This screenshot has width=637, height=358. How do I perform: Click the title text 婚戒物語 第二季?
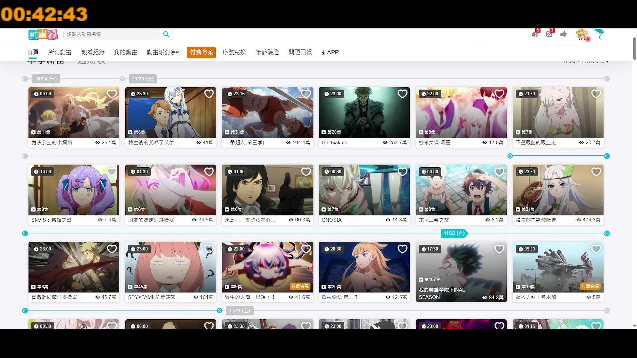coord(340,297)
